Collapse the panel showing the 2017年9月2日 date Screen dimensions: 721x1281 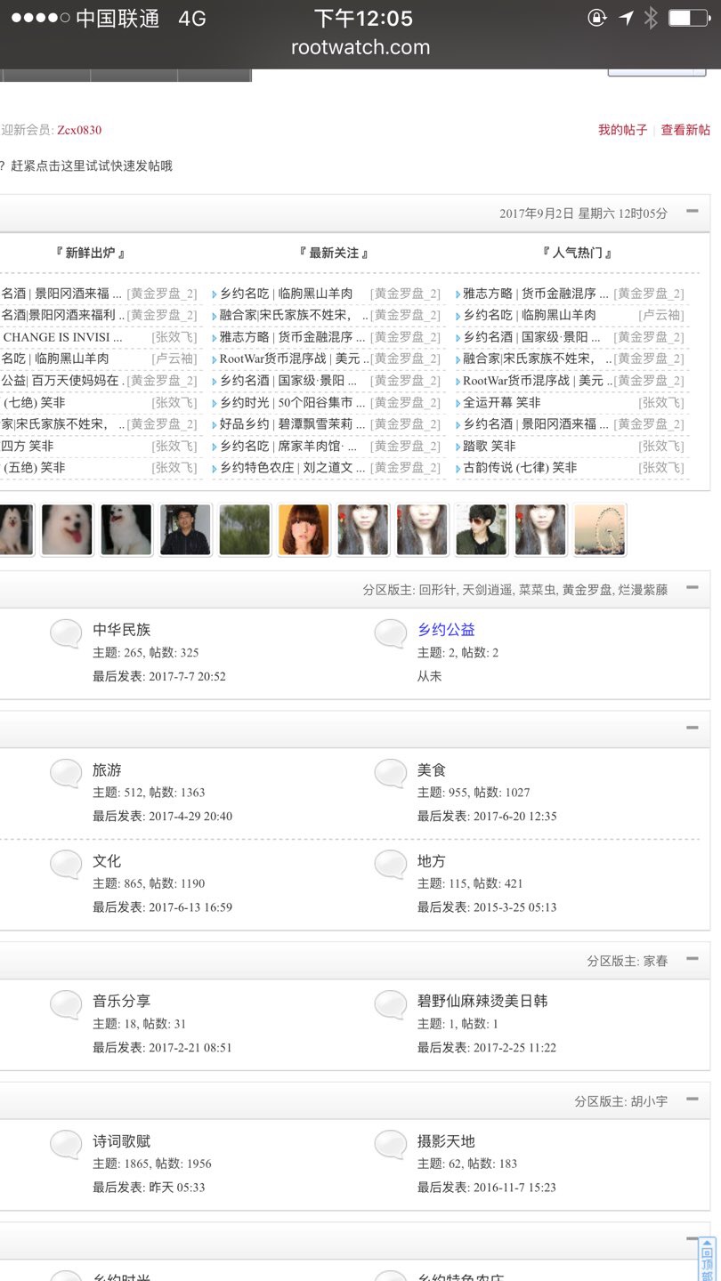pos(692,212)
